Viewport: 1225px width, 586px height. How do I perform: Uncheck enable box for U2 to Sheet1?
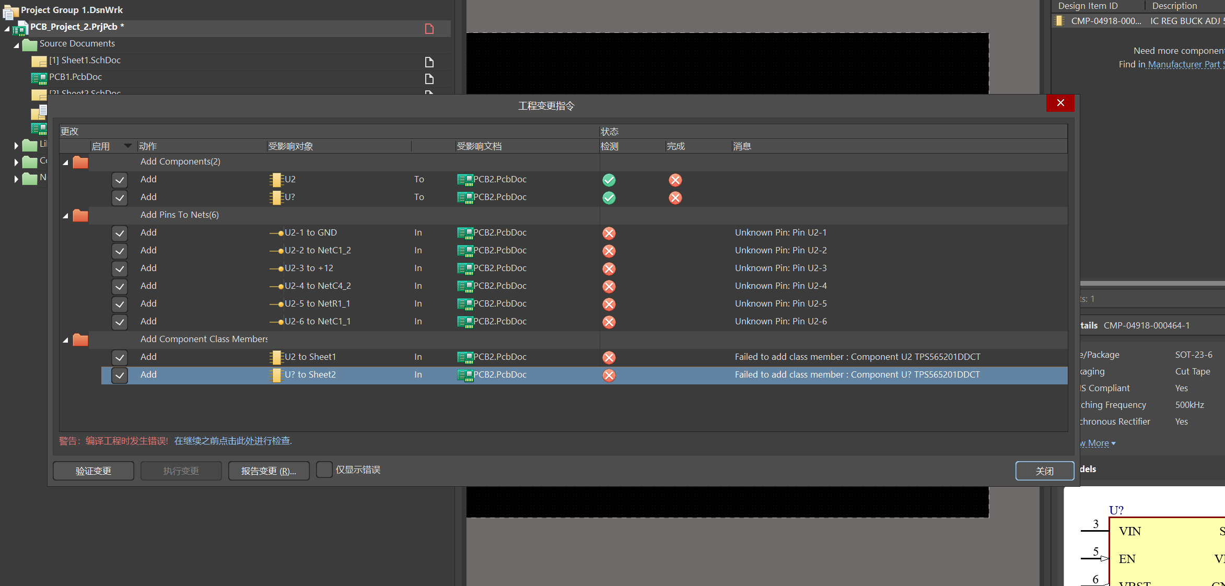point(120,358)
